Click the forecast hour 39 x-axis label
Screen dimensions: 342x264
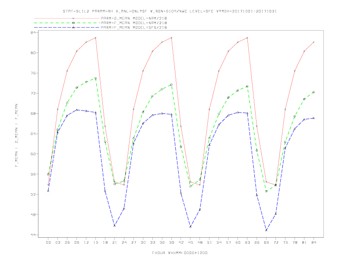tap(171, 242)
